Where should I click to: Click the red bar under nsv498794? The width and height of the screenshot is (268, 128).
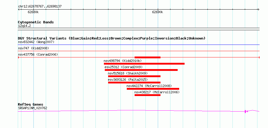coord(144,64)
